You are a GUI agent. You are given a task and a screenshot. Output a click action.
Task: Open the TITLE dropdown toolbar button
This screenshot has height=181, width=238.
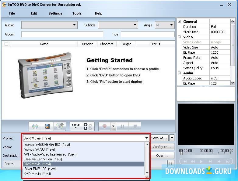tap(76, 126)
